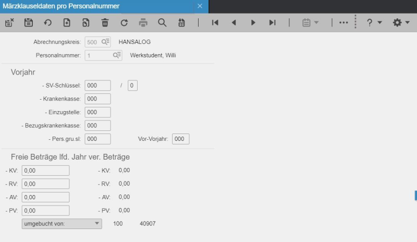Click the value '40907'
The image size is (417, 242).
tap(148, 224)
